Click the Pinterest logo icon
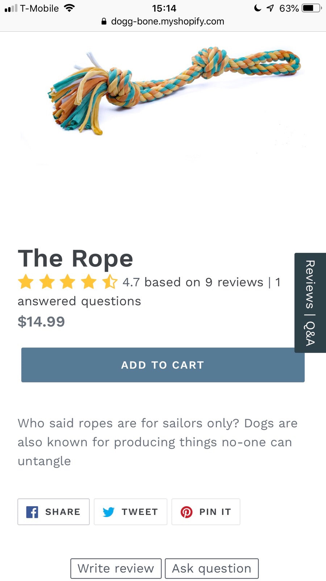Image resolution: width=326 pixels, height=581 pixels. click(x=187, y=512)
